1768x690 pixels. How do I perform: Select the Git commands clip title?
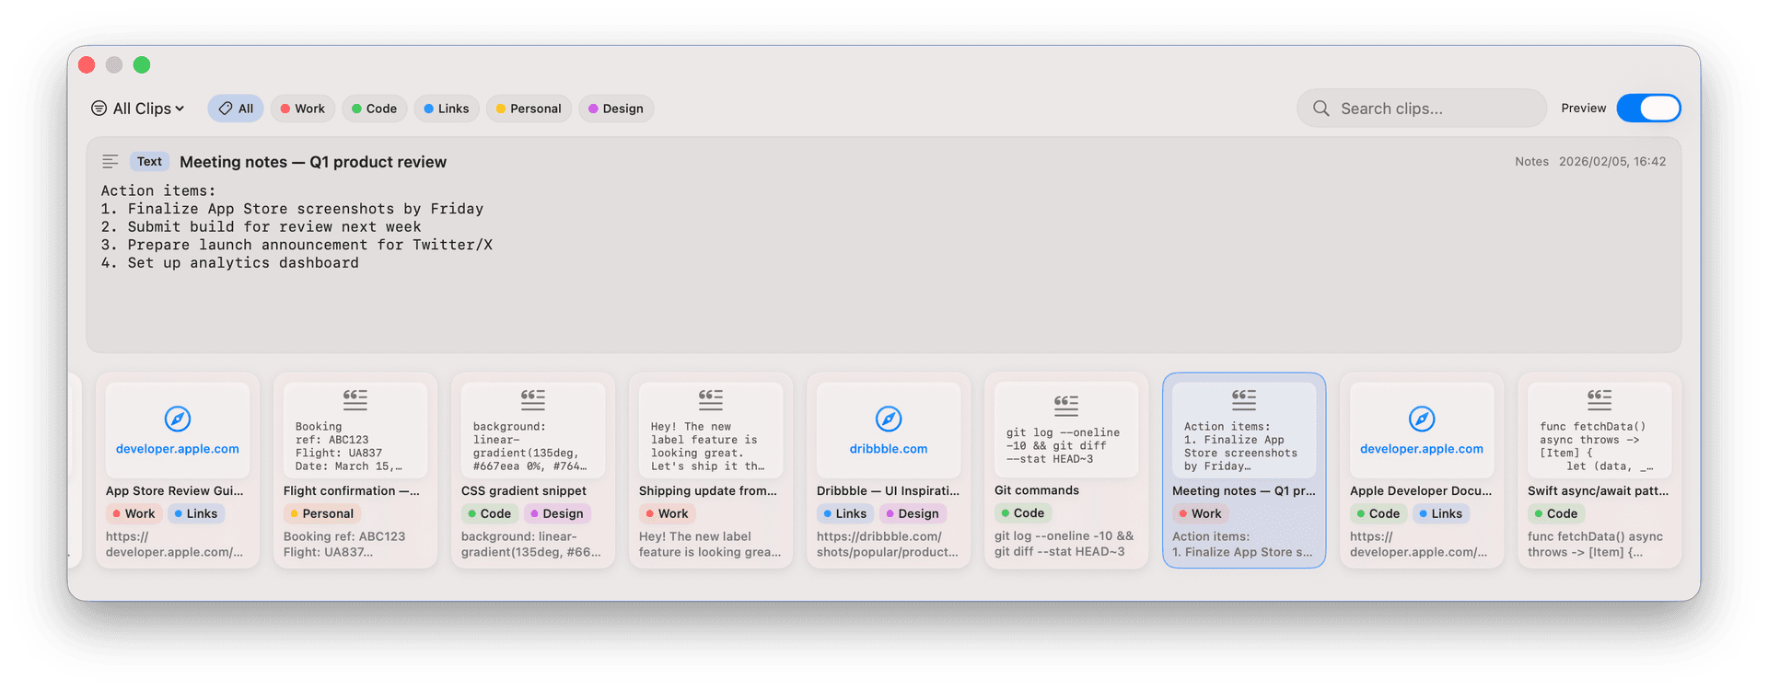pos(1037,490)
